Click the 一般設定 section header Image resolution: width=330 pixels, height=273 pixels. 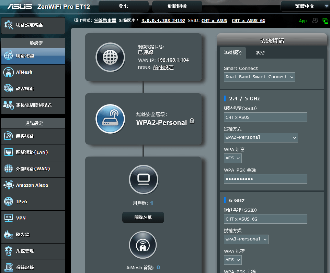33,43
